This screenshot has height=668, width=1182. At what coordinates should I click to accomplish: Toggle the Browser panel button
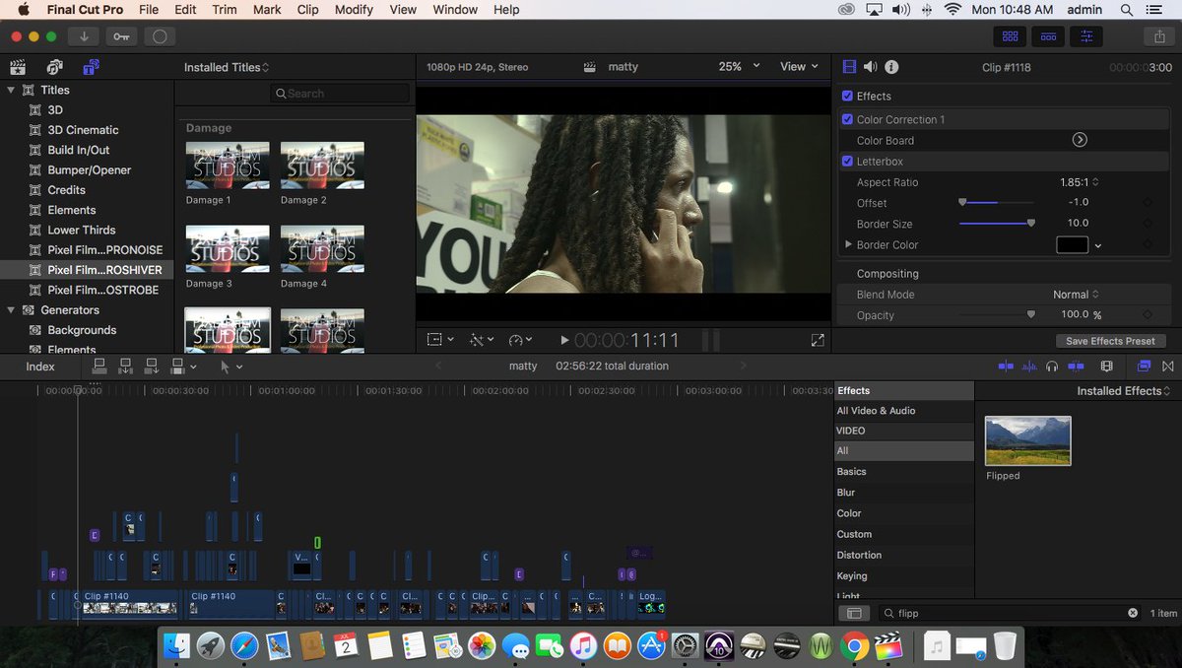(x=1010, y=36)
